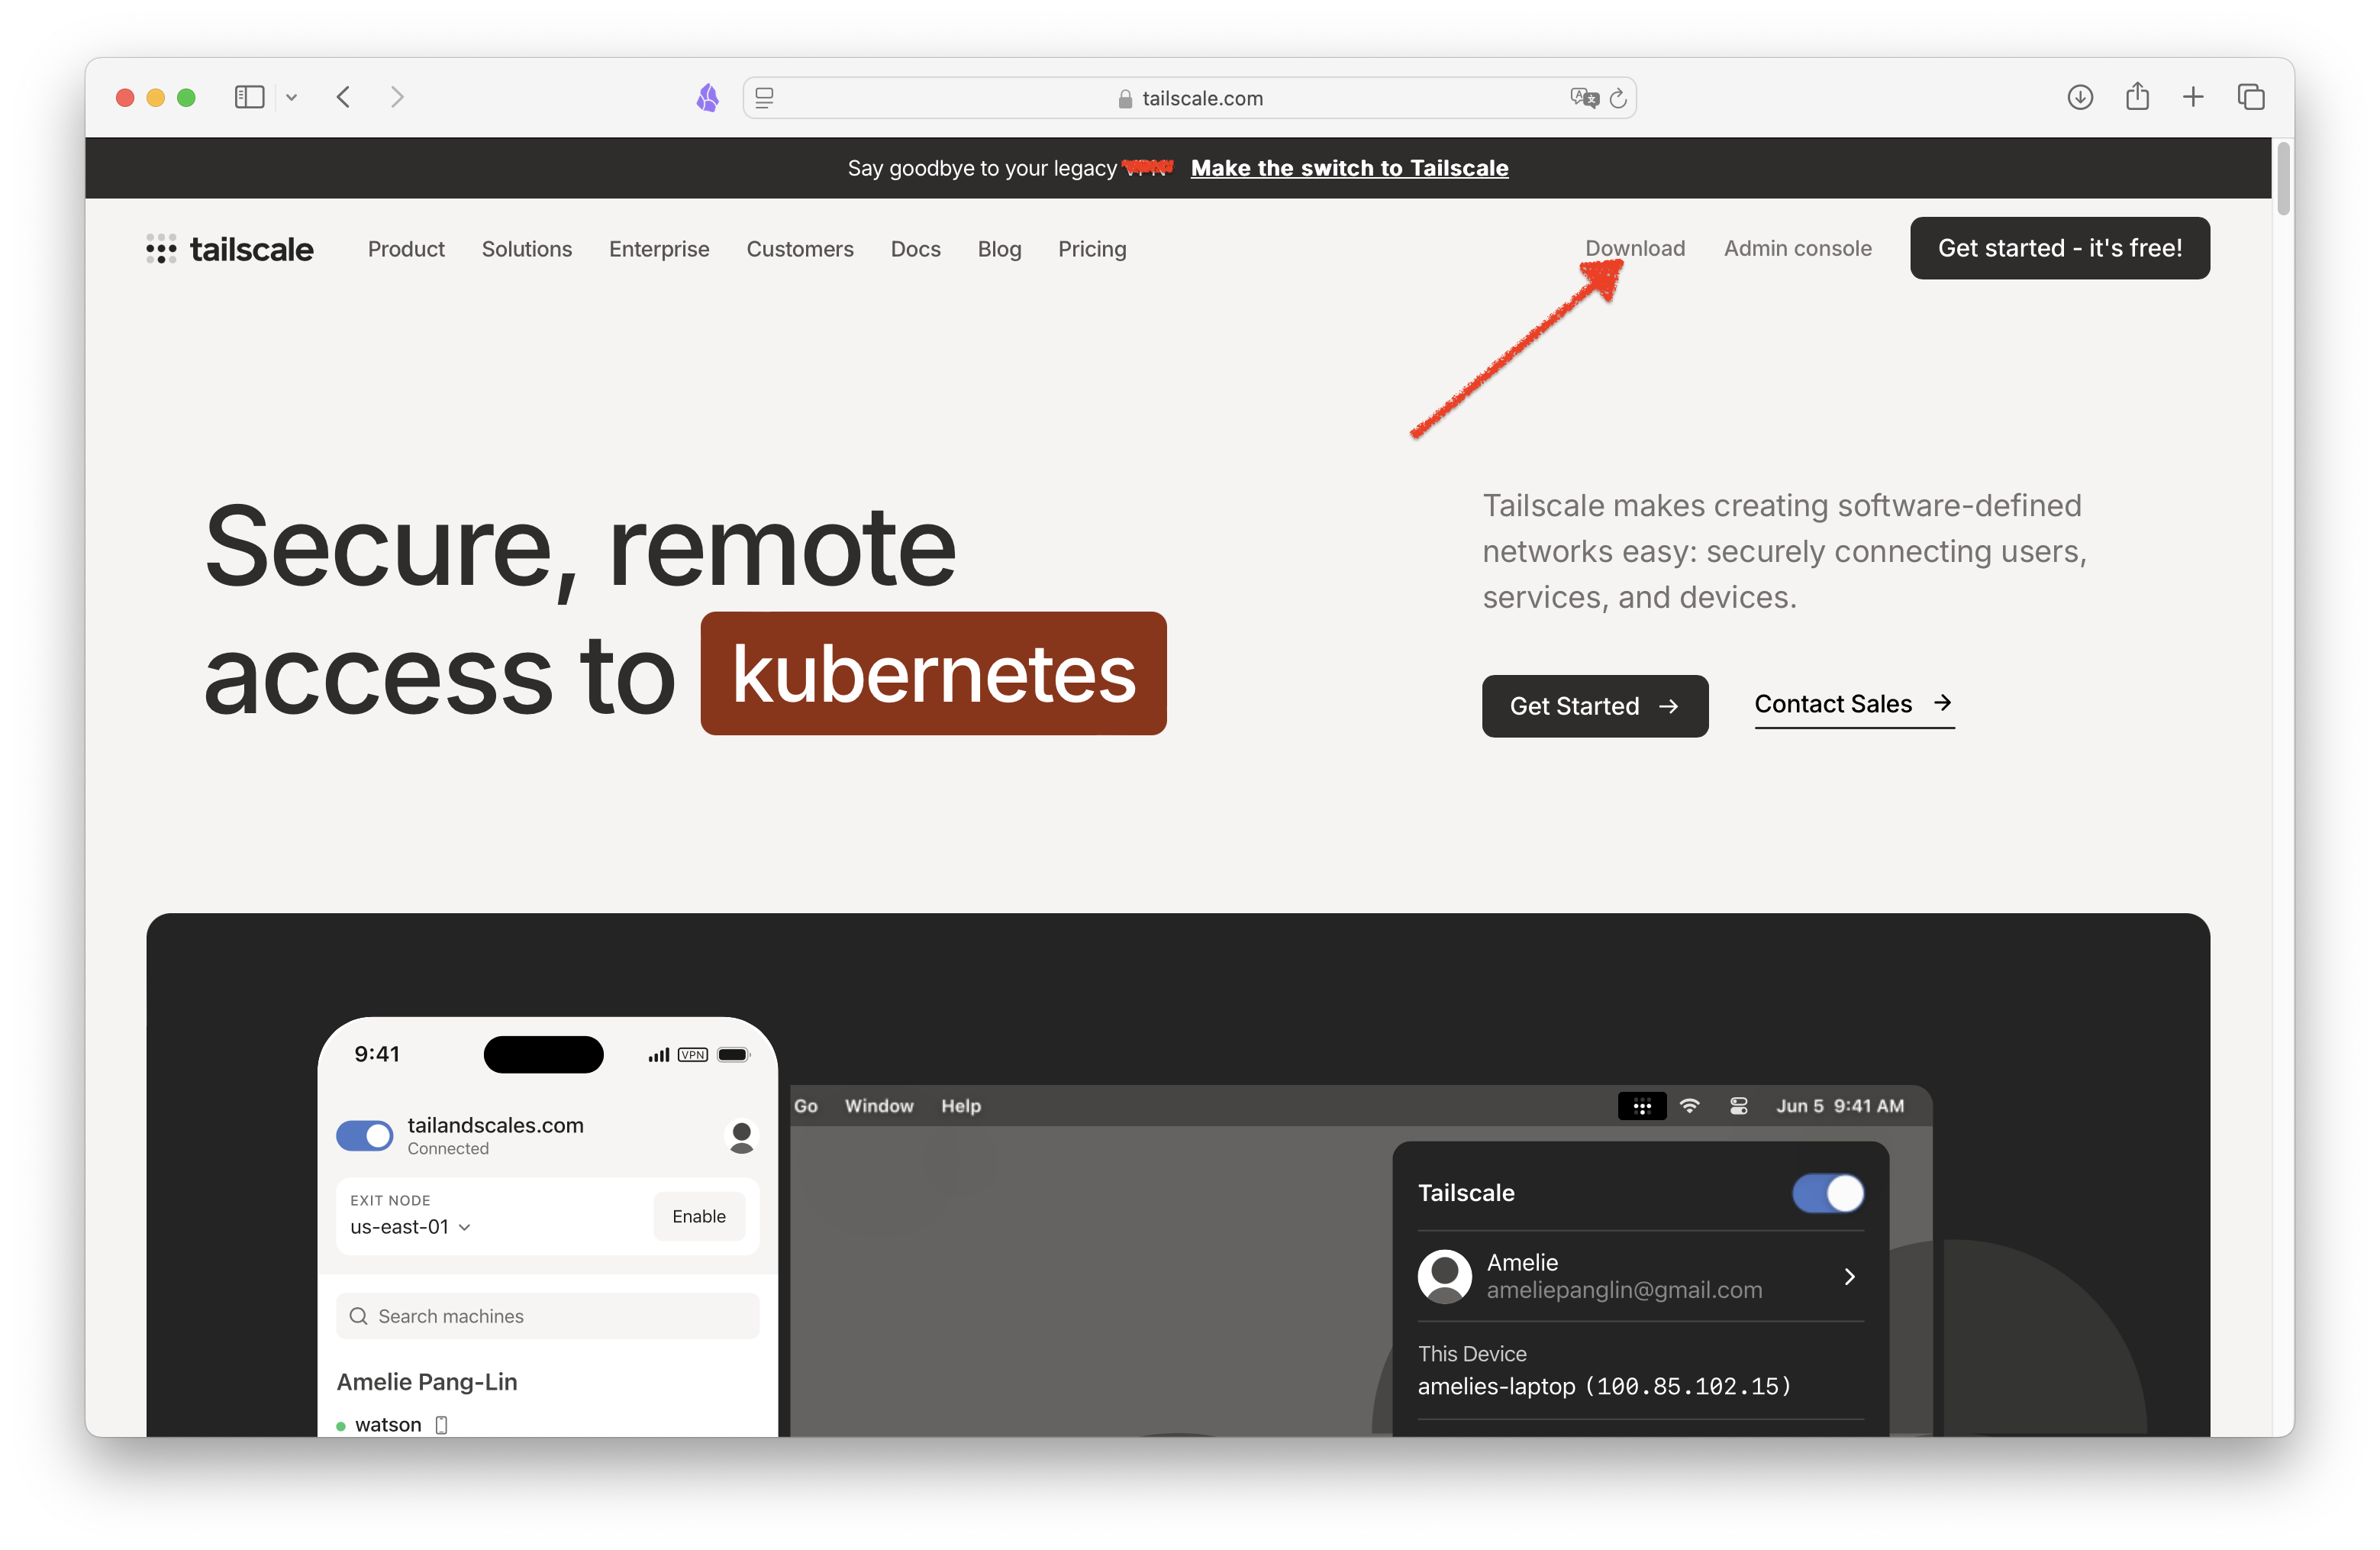Follow the Contact Sales link
Image resolution: width=2380 pixels, height=1550 pixels.
pyautogui.click(x=1853, y=704)
